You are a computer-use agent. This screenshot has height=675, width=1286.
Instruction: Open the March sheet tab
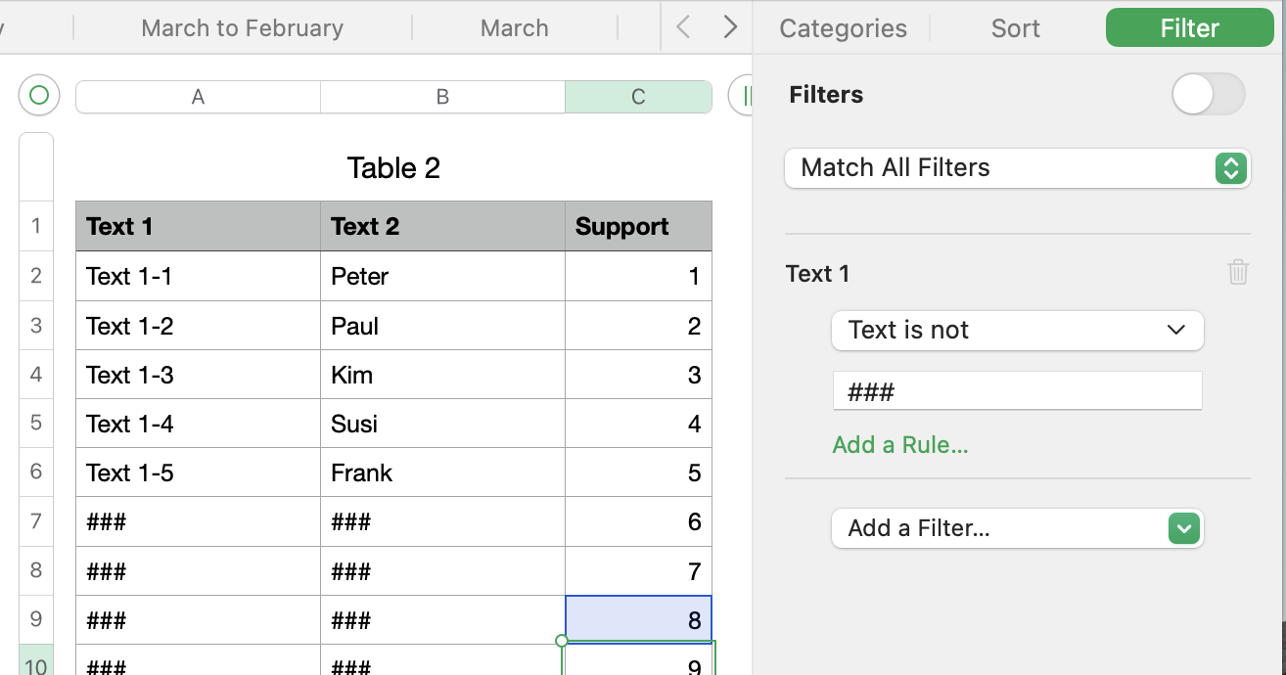click(514, 28)
